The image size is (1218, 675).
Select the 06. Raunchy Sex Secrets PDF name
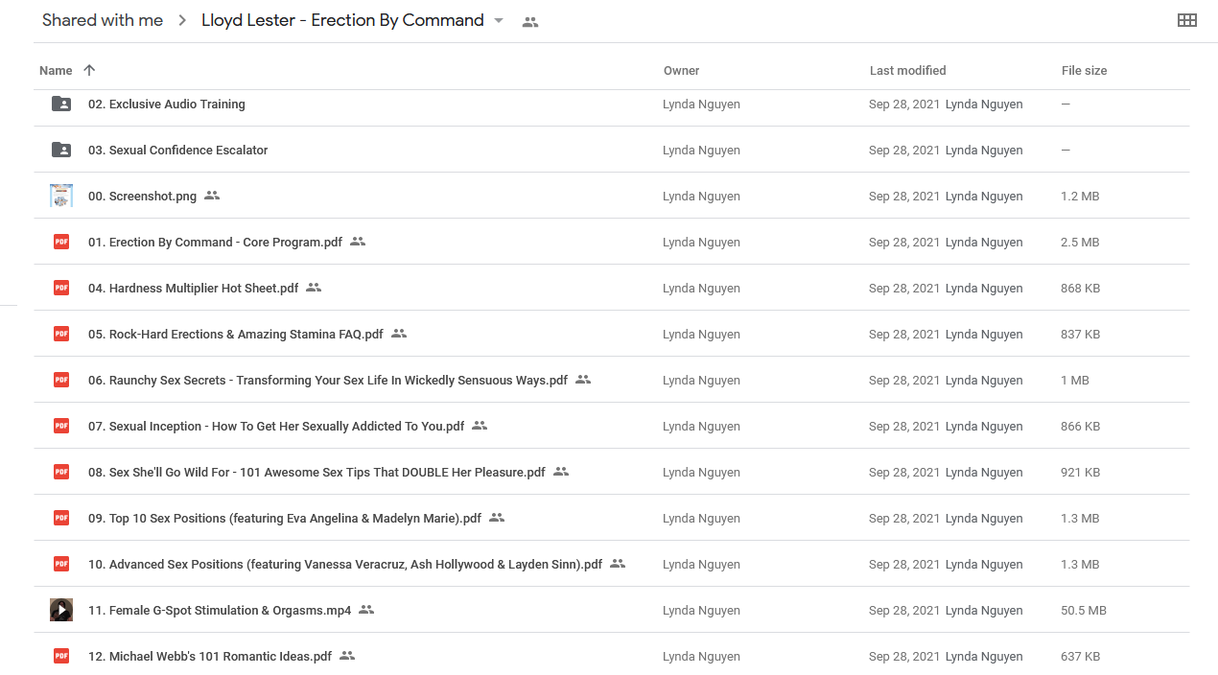328,380
